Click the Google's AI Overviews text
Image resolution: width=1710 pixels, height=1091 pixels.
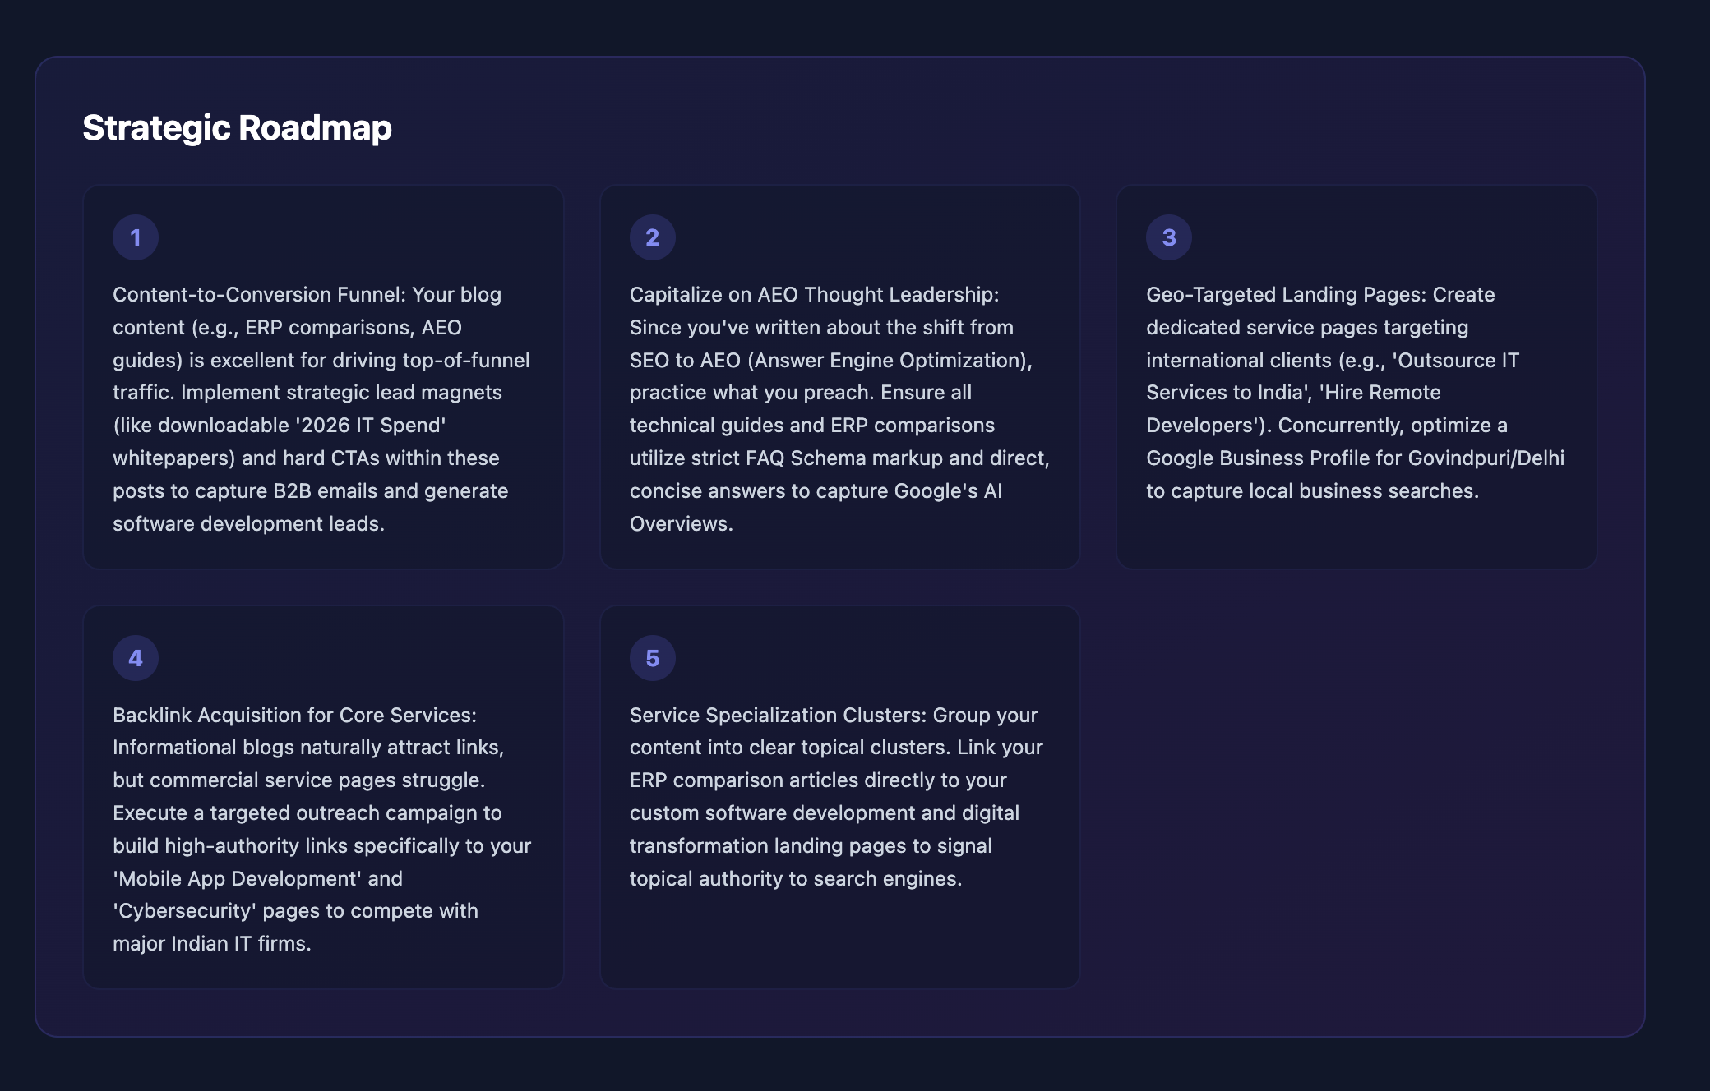coord(947,491)
